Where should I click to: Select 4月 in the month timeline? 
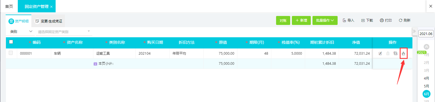coord(427,78)
